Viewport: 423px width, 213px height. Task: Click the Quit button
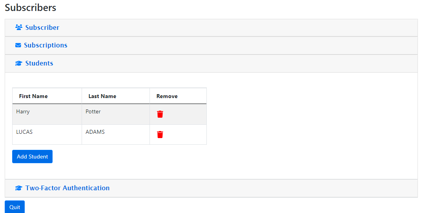pos(15,207)
